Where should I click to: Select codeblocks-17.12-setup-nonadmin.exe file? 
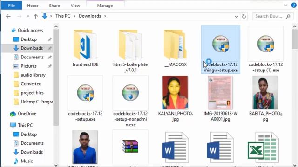click(130, 101)
